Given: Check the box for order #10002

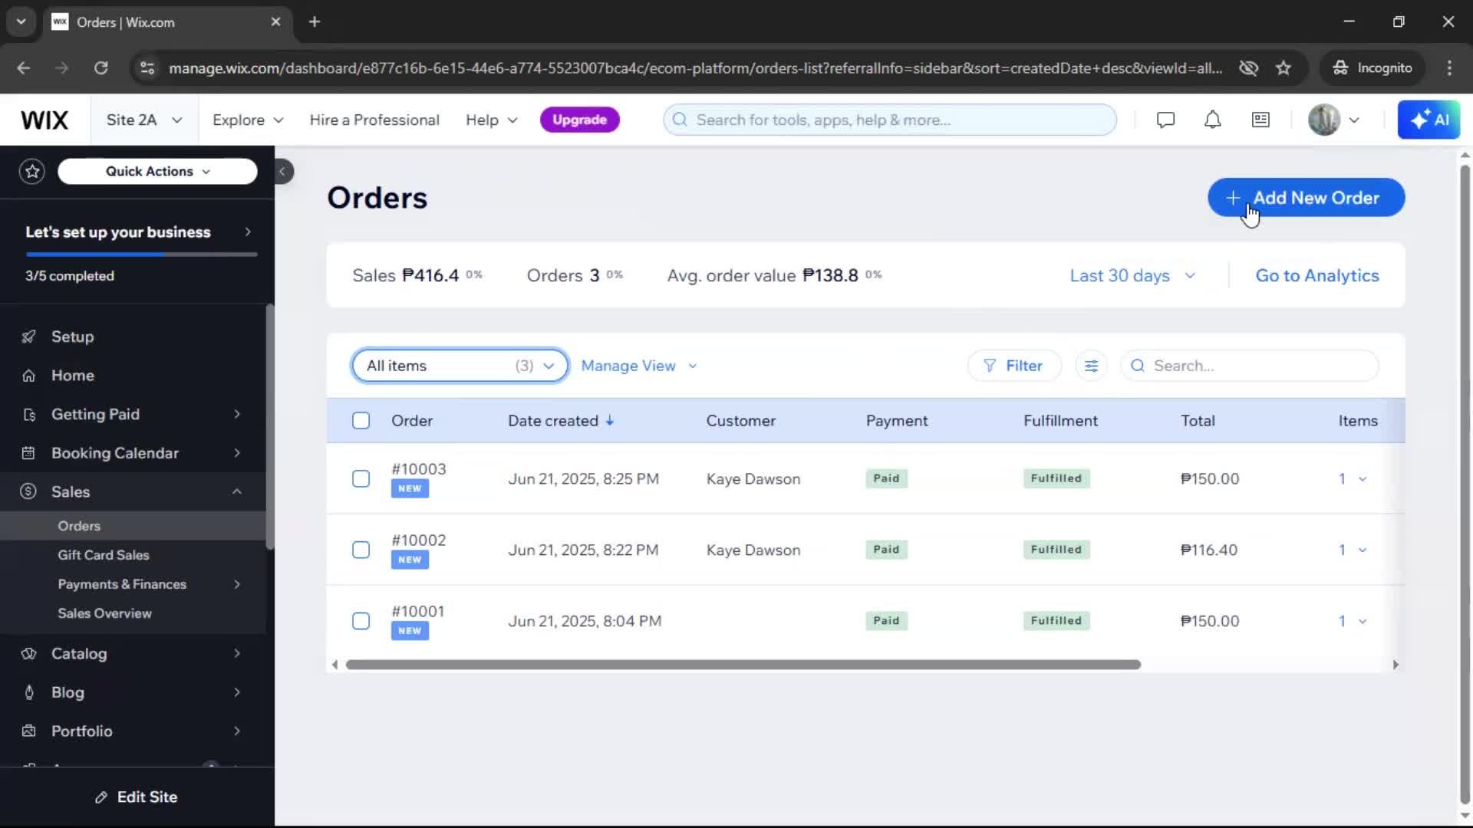Looking at the screenshot, I should pyautogui.click(x=361, y=550).
